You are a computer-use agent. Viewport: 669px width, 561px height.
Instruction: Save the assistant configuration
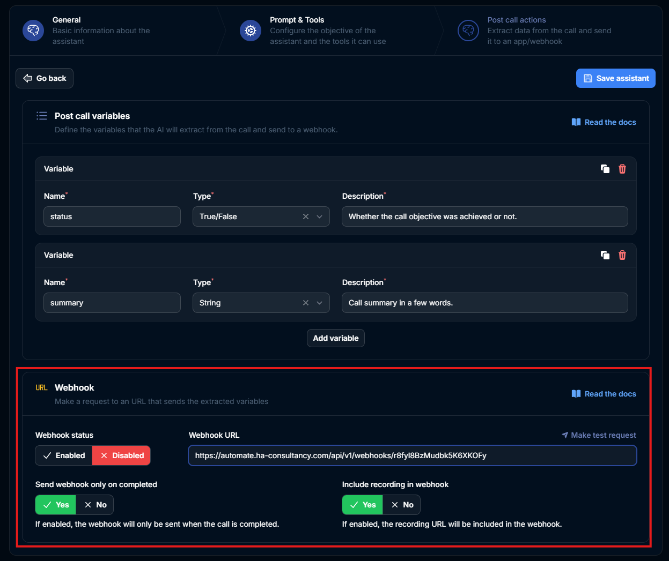[615, 78]
